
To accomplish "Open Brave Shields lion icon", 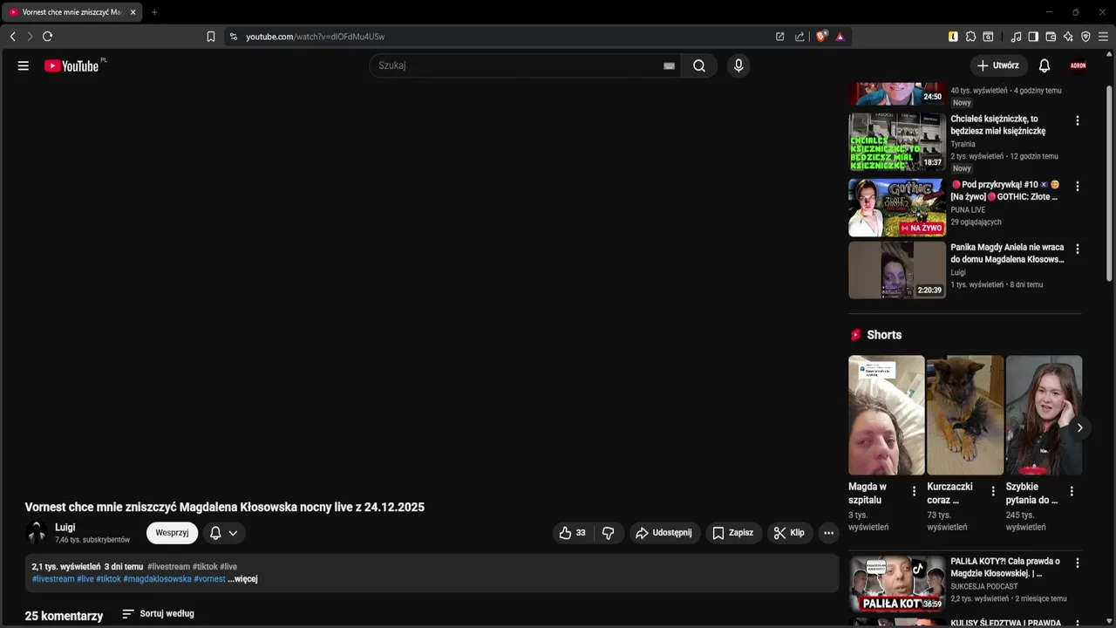I will tap(821, 37).
